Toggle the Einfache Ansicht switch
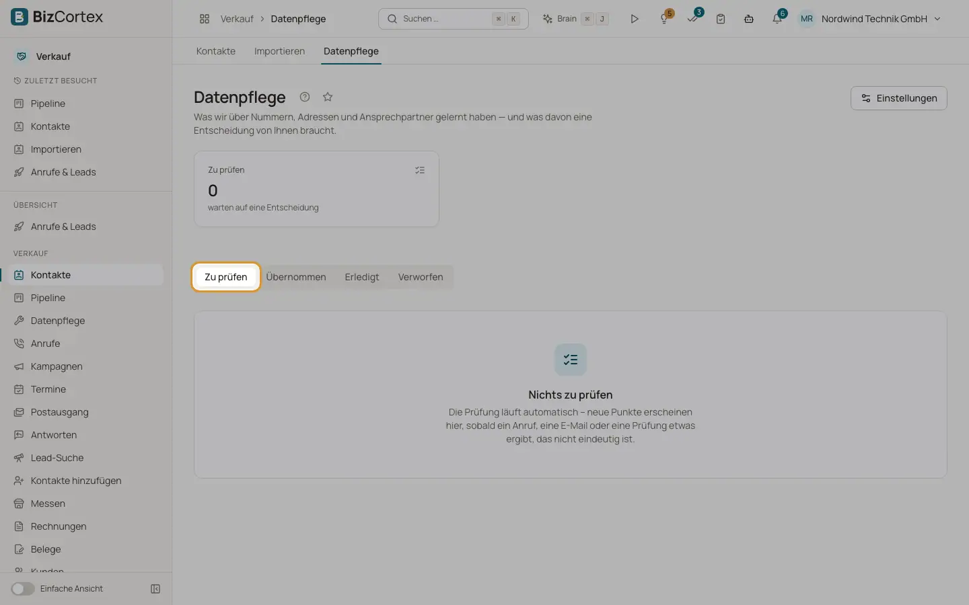The width and height of the screenshot is (969, 605). (23, 589)
